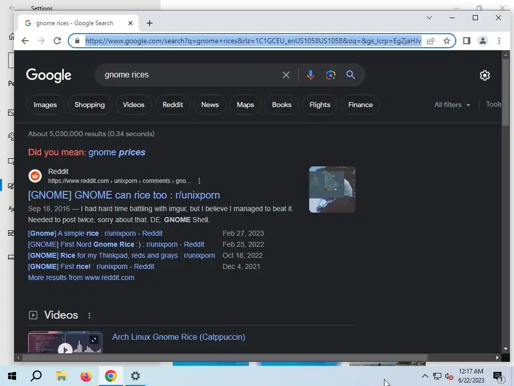Go back to the previous page in Chrome

click(x=25, y=41)
